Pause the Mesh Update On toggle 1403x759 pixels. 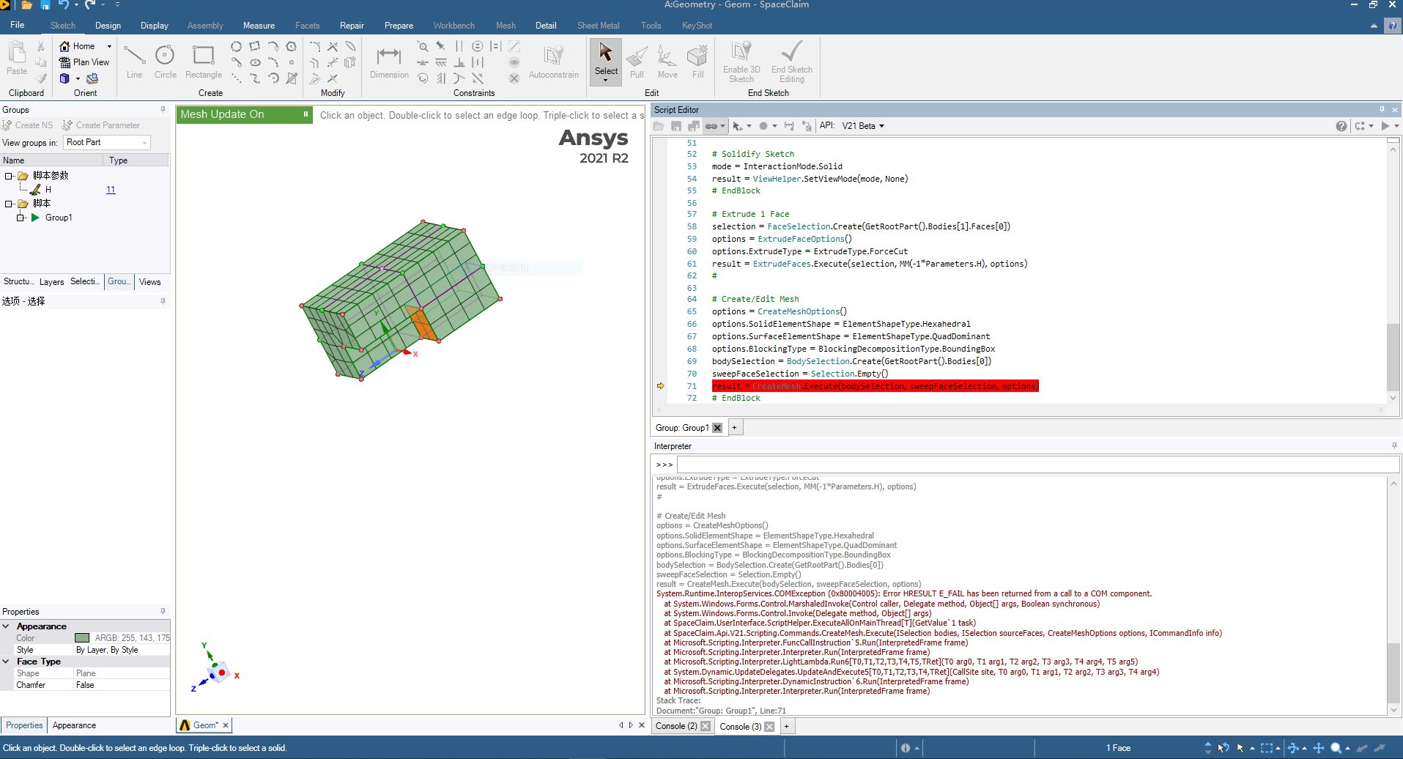306,114
